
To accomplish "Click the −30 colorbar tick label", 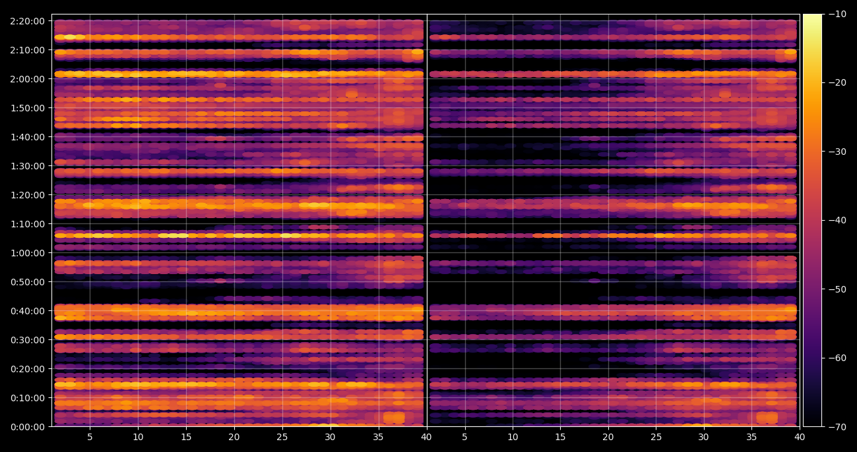I will [837, 152].
